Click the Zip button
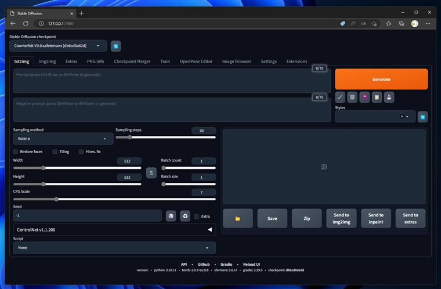Image resolution: width=441 pixels, height=289 pixels. point(306,218)
